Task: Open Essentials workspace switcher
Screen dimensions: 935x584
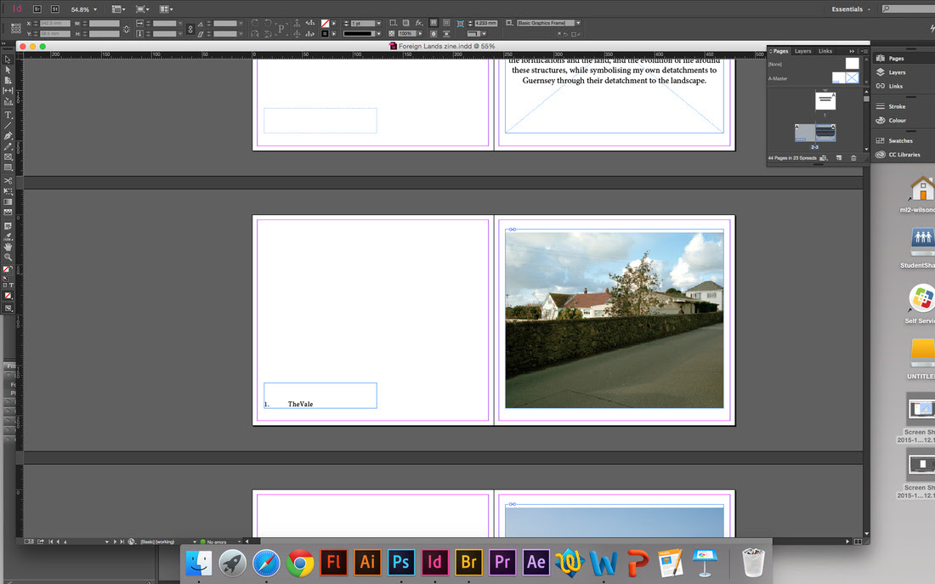Action: [851, 9]
